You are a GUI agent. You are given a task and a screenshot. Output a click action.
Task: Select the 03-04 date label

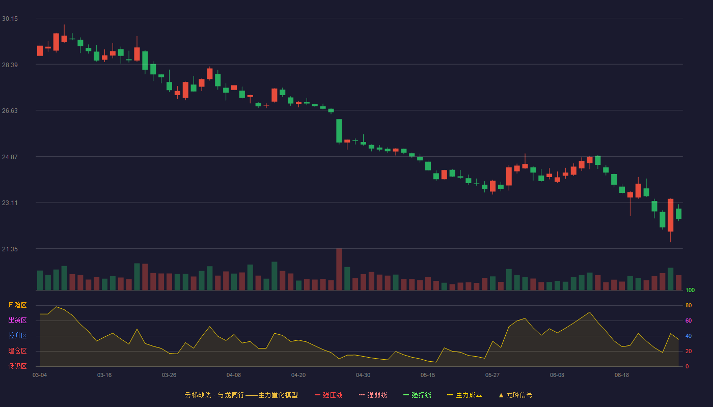[x=40, y=375]
